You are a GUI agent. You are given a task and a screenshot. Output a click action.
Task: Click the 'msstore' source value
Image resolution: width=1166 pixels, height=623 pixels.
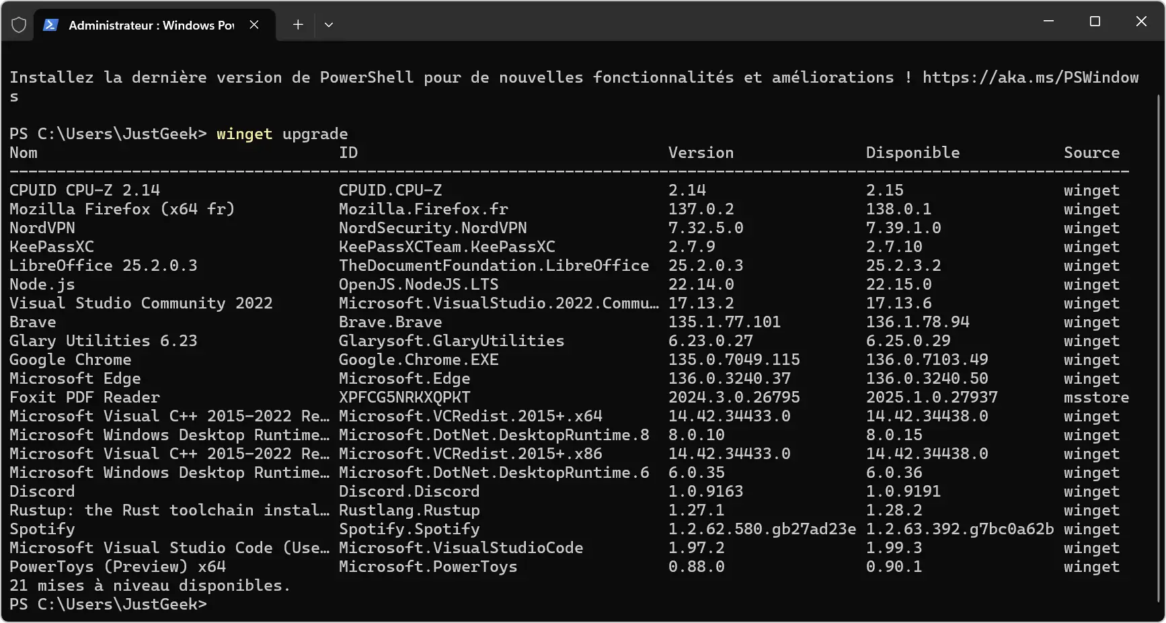click(1097, 397)
